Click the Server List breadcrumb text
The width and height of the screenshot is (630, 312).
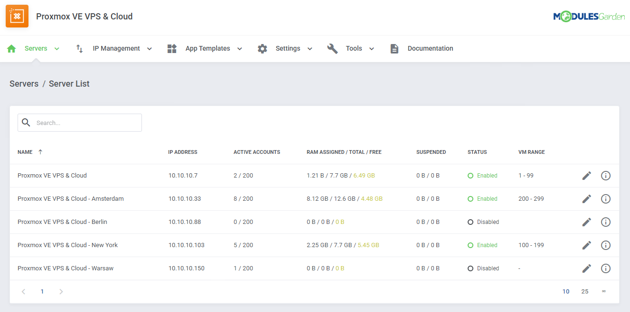pyautogui.click(x=69, y=84)
